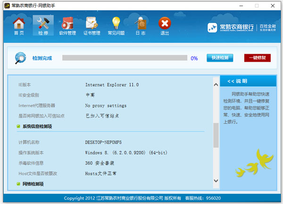The height and width of the screenshot is (204, 283).
Task: Click the scrollbar down arrow
Action: [x=216, y=180]
